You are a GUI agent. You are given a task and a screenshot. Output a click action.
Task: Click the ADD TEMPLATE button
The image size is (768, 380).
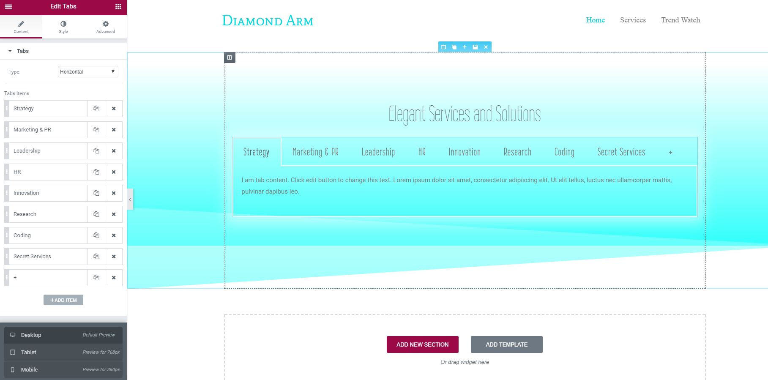coord(507,344)
